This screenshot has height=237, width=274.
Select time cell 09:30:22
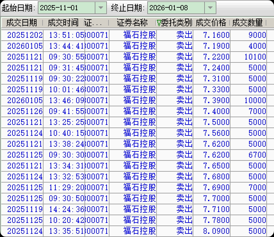coord(64,79)
